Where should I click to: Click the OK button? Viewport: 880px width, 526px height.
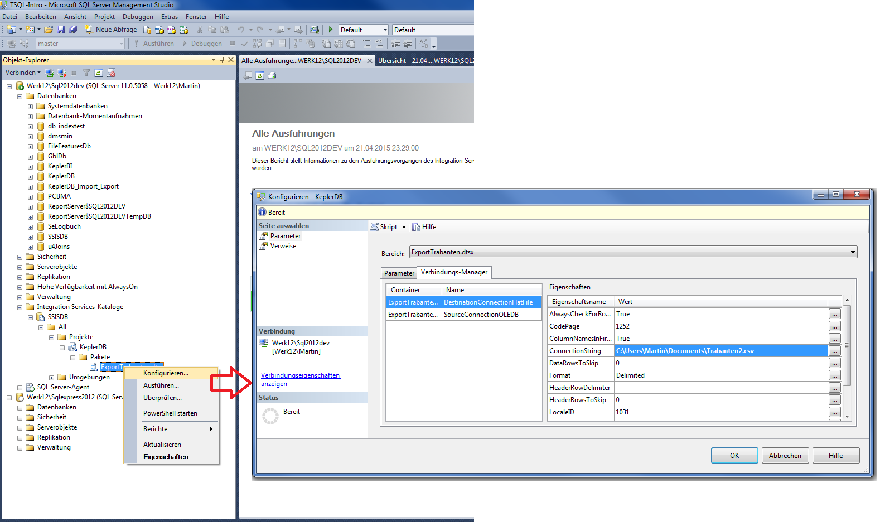point(734,456)
